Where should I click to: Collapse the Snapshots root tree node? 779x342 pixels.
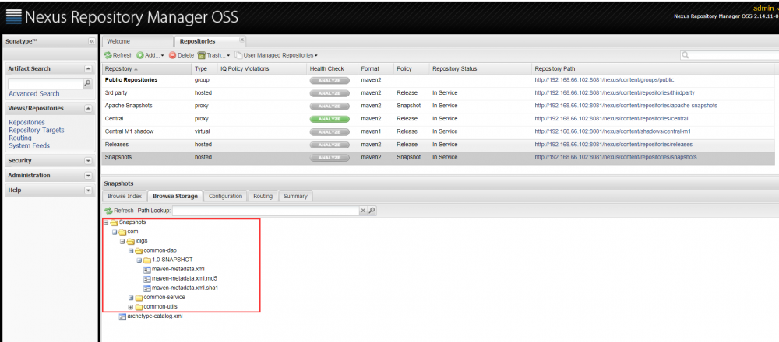pyautogui.click(x=106, y=222)
